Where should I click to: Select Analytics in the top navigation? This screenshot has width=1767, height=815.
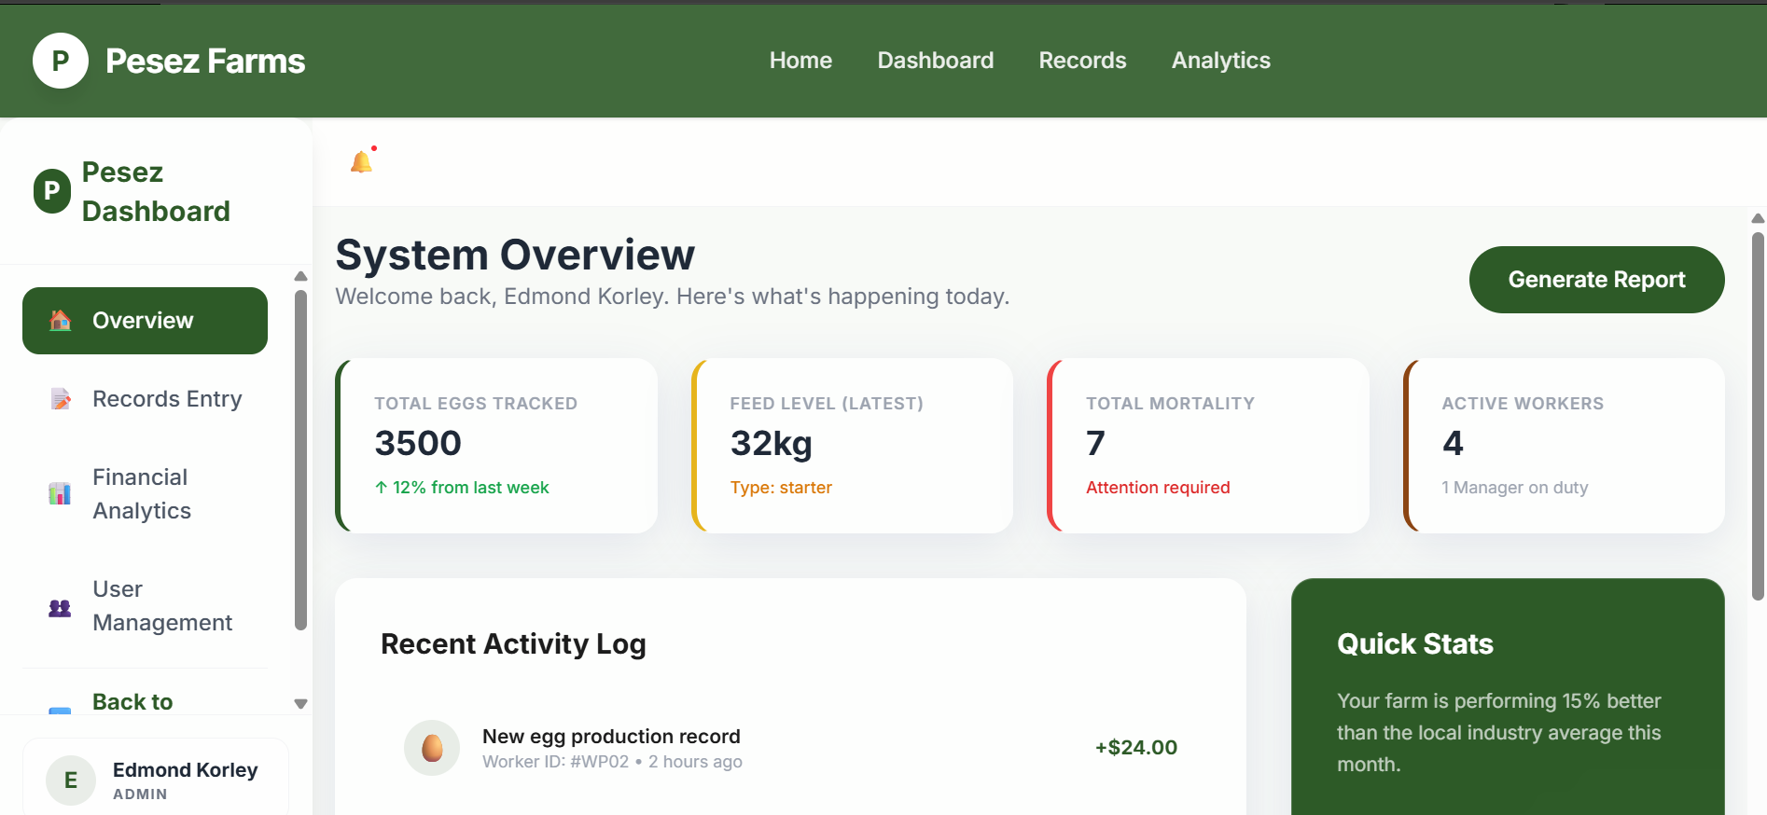click(1221, 61)
